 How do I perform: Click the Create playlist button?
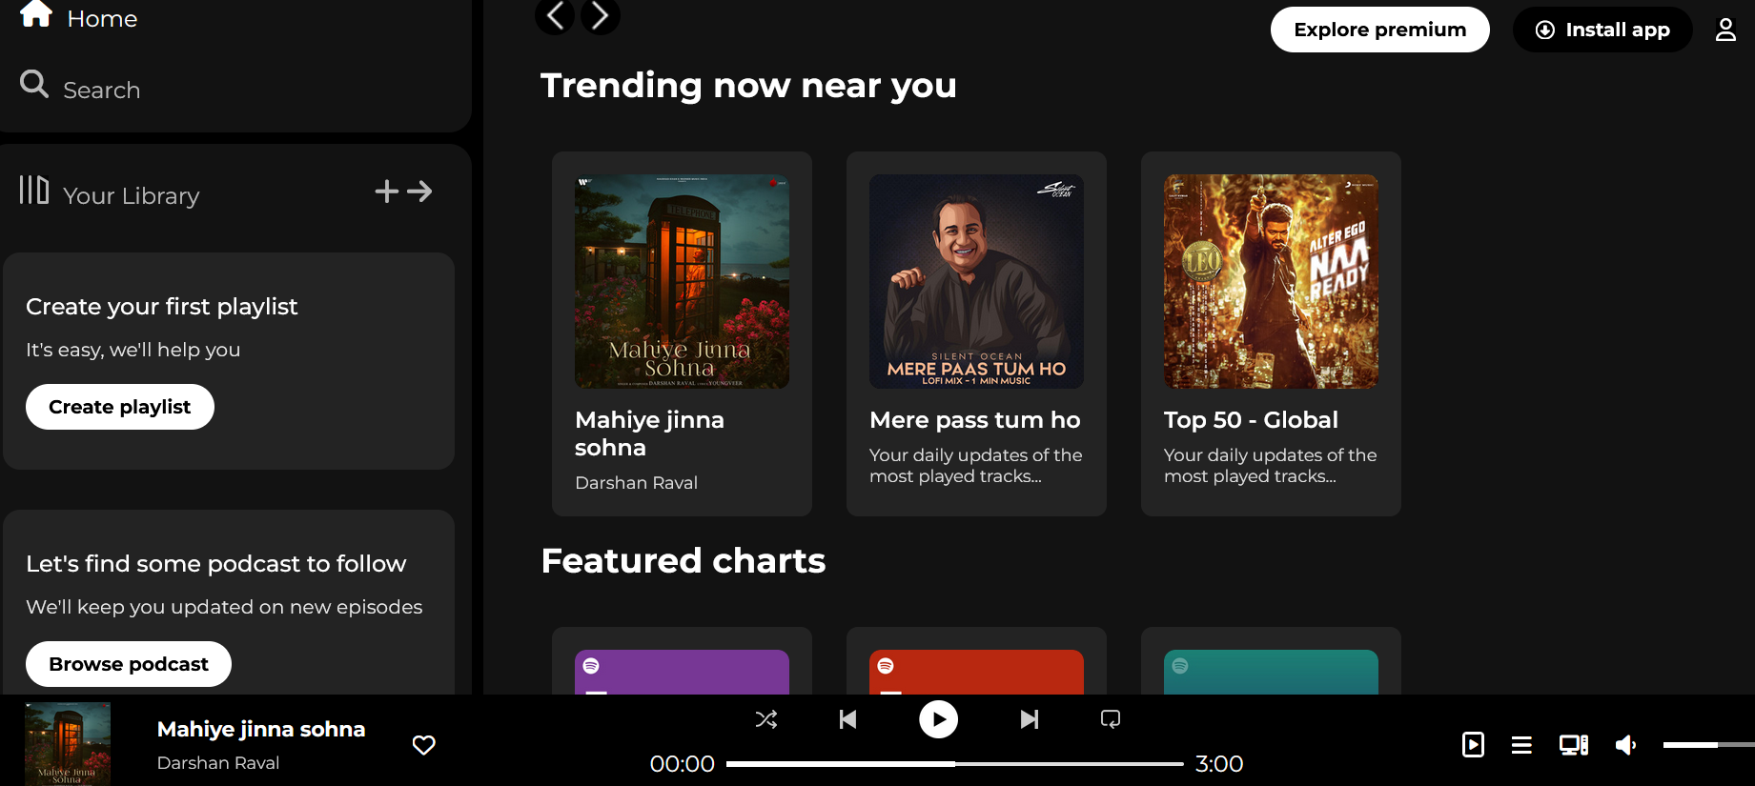coord(120,407)
